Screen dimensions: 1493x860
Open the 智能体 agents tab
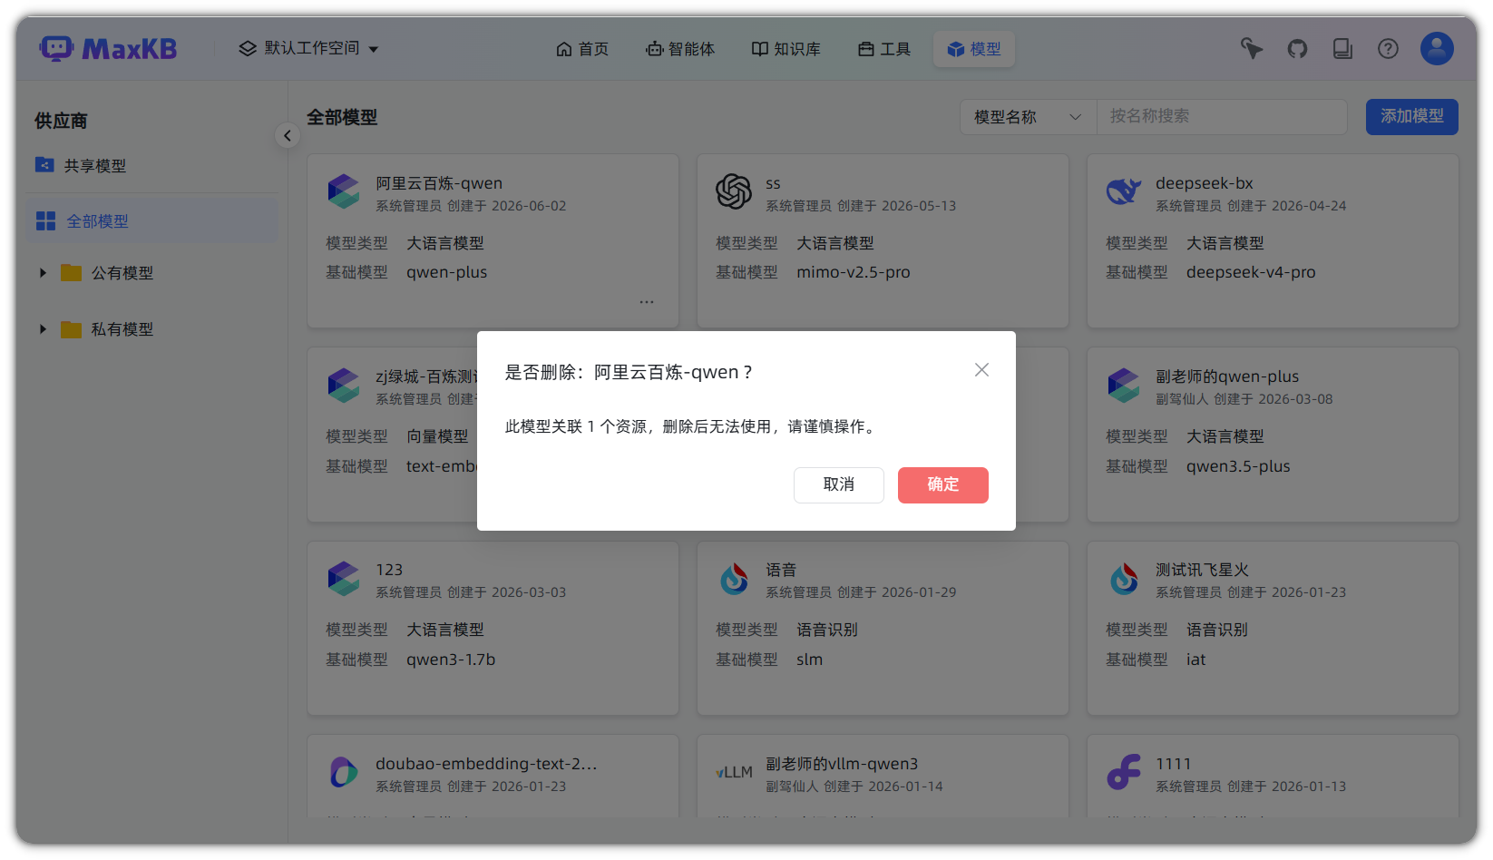680,49
